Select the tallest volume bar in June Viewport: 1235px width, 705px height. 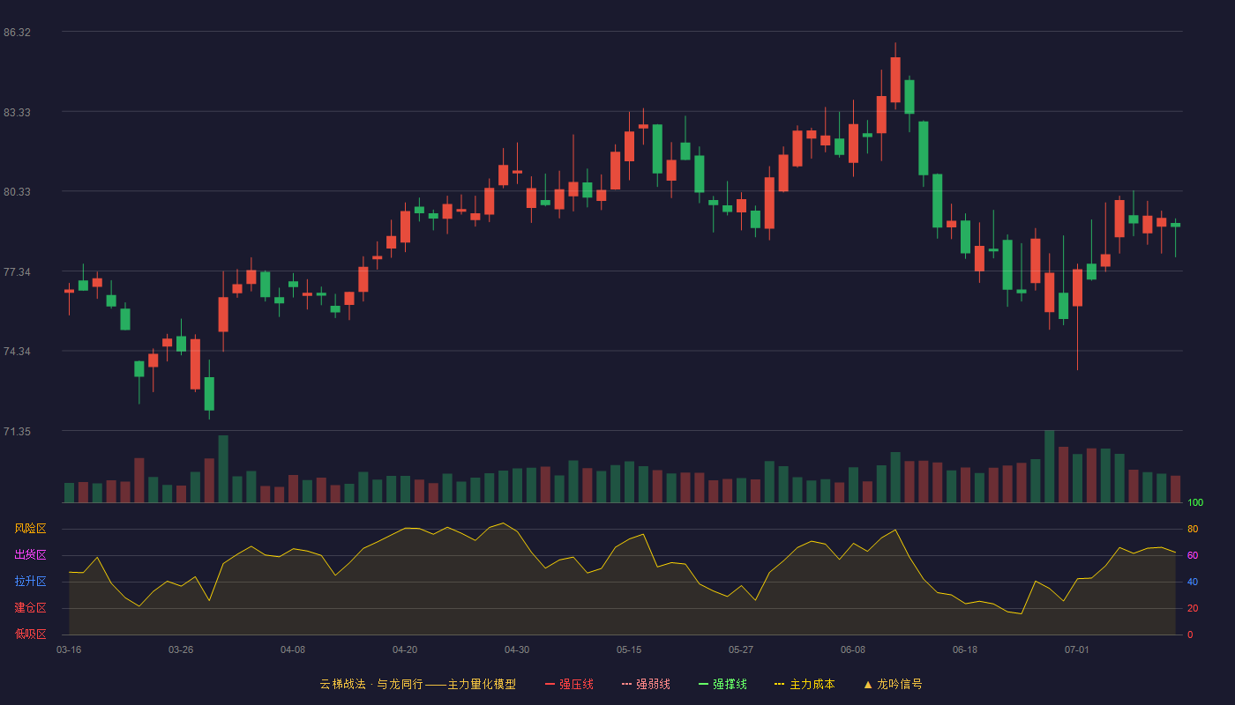tap(1049, 466)
